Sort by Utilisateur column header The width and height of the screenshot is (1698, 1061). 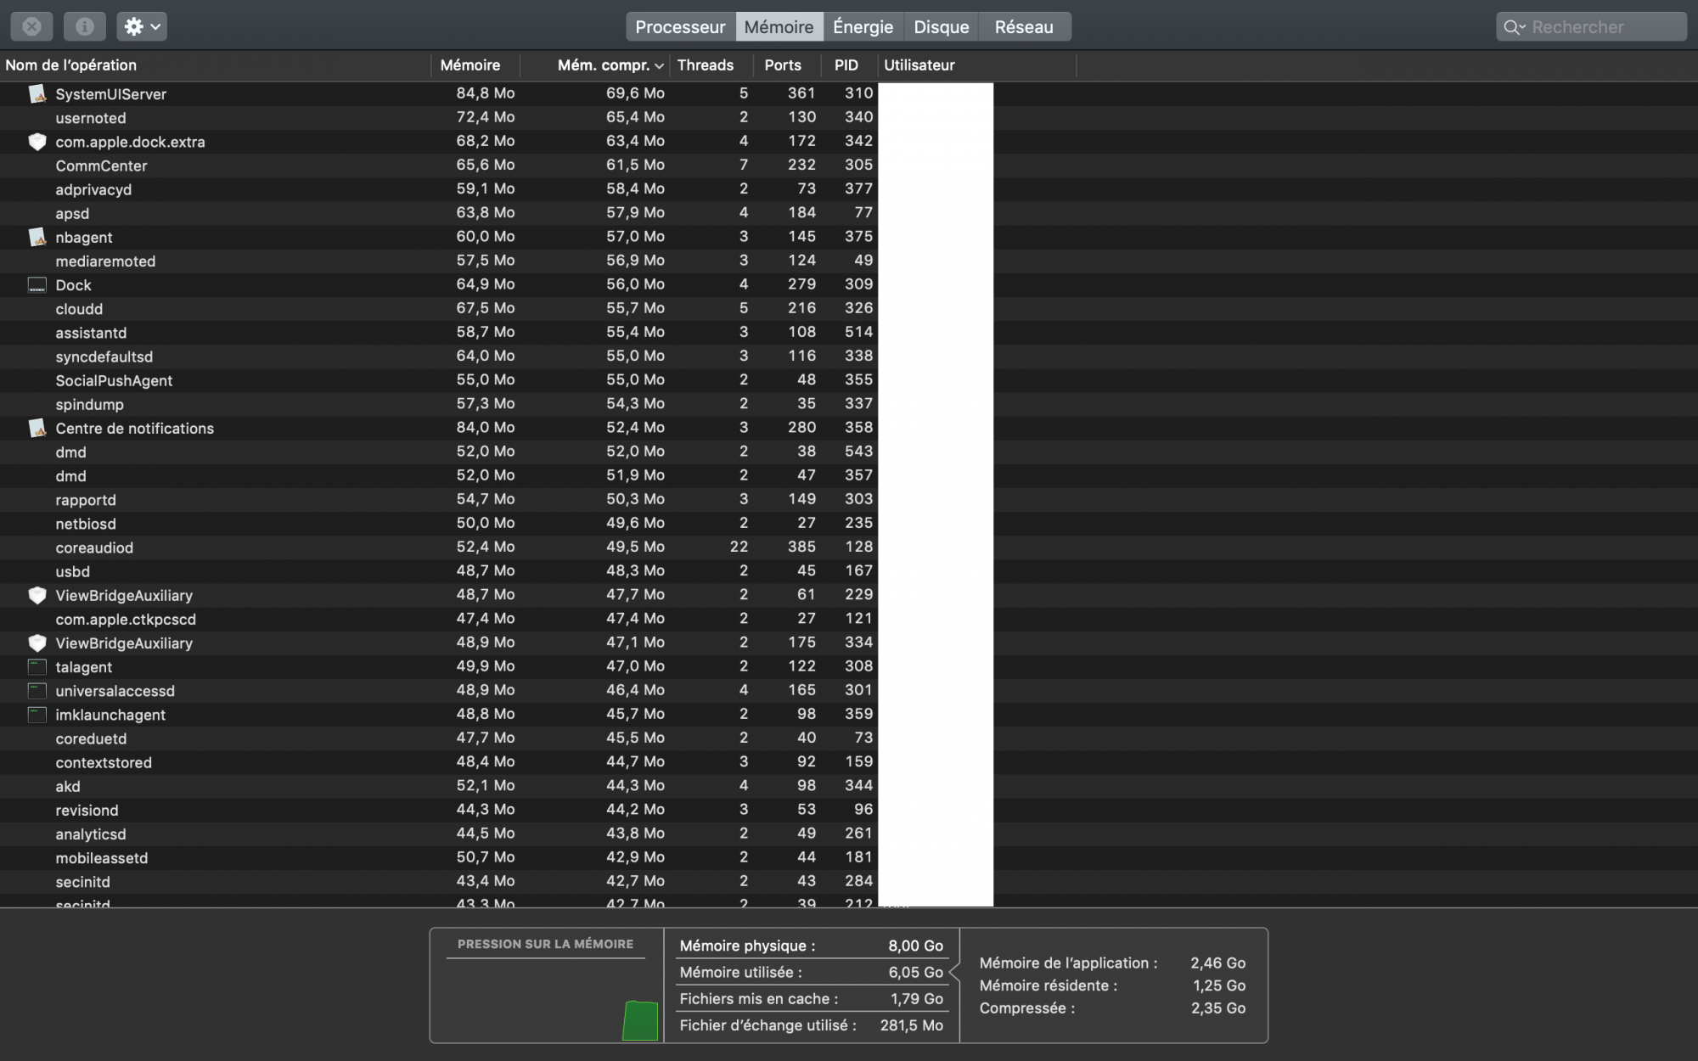point(976,65)
